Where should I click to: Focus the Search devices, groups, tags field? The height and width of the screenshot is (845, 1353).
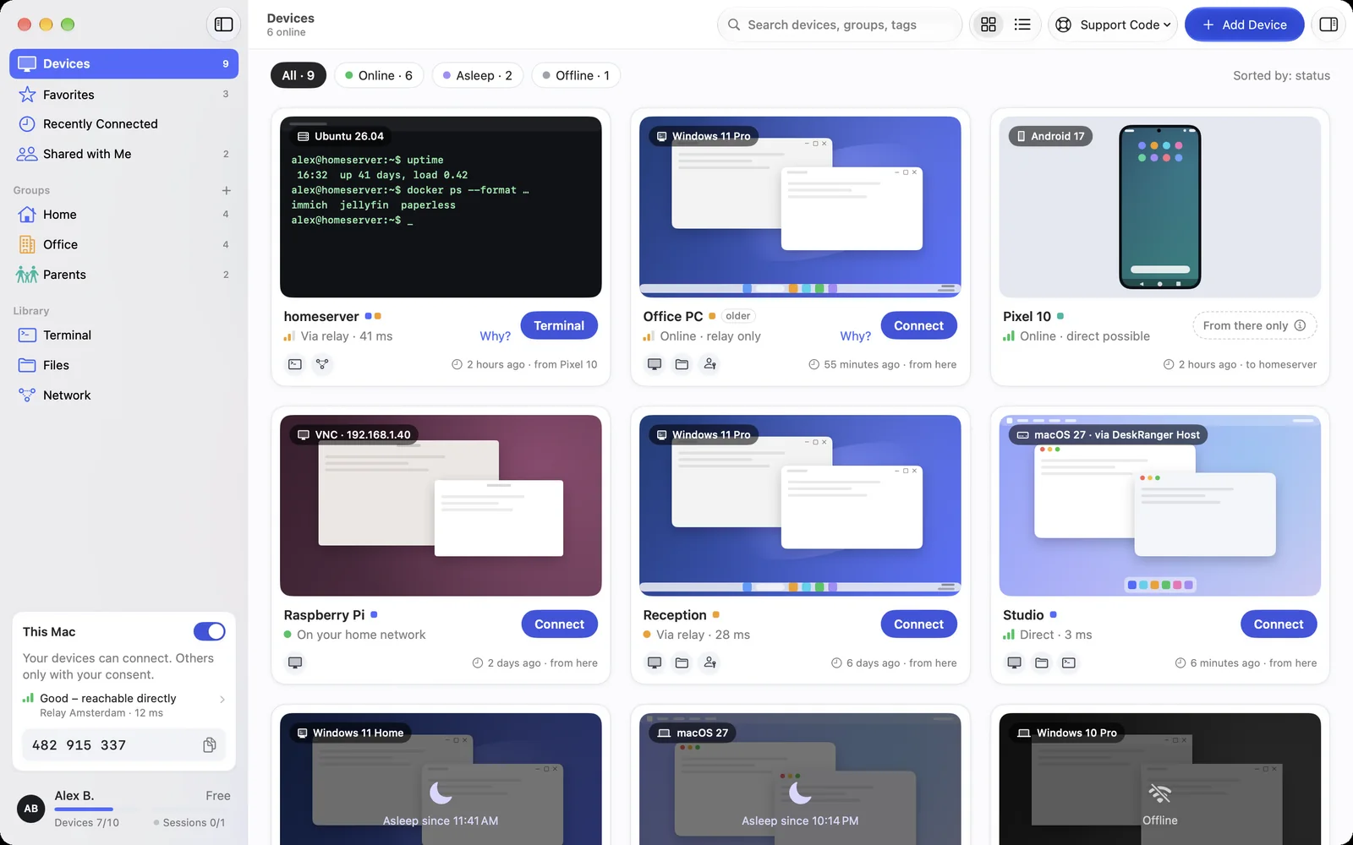click(840, 25)
